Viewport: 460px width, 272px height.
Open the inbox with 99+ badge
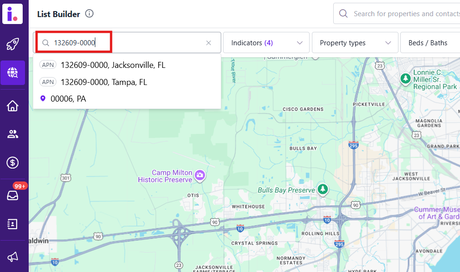(12, 195)
